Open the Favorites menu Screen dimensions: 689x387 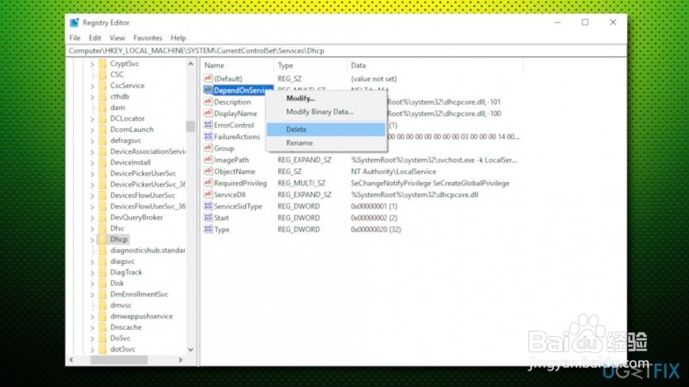(148, 37)
